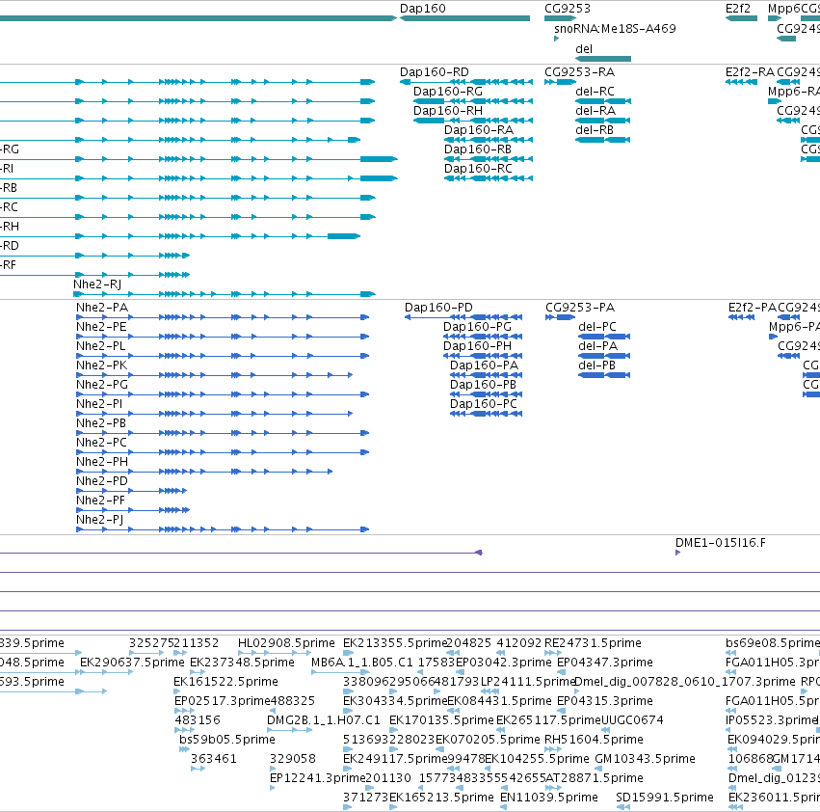The image size is (820, 812).
Task: Open protein CG9253-PA
Action: click(x=580, y=308)
